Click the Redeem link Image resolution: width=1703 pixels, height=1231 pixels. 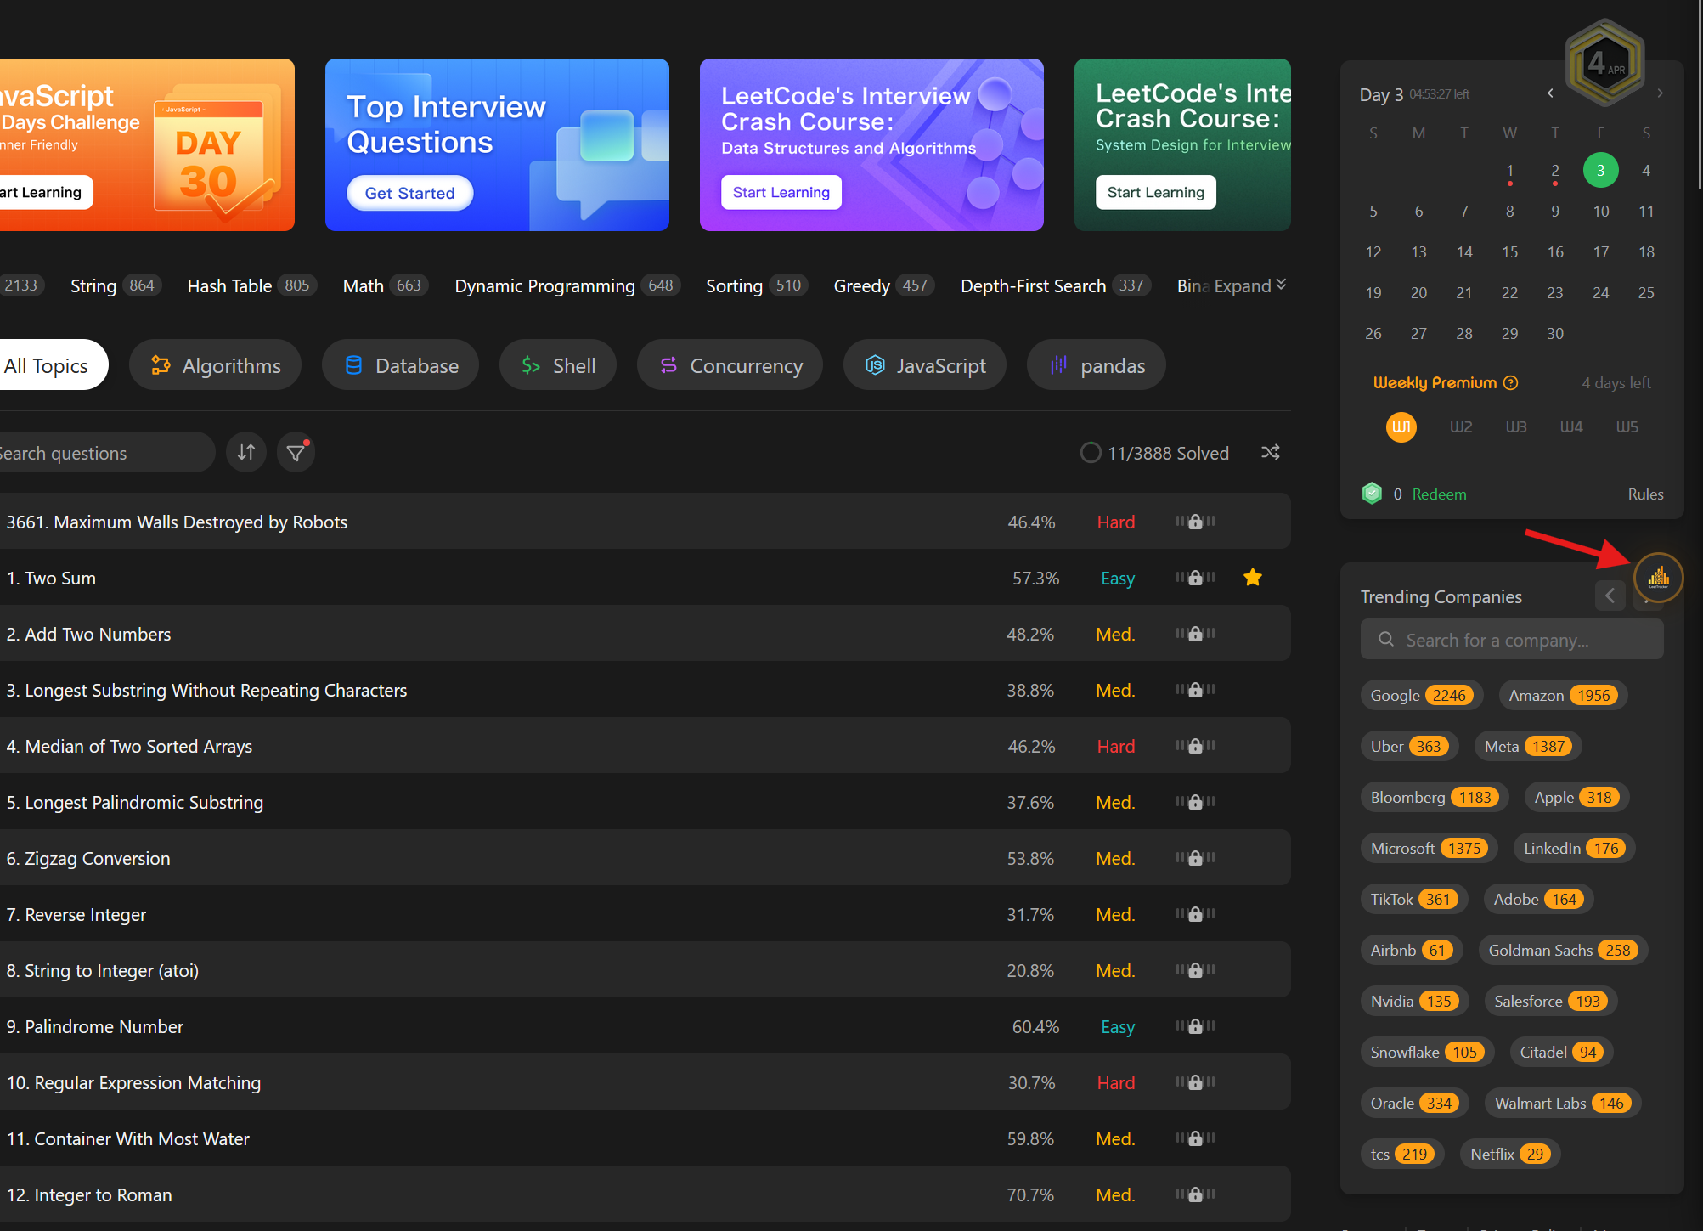pyautogui.click(x=1438, y=494)
